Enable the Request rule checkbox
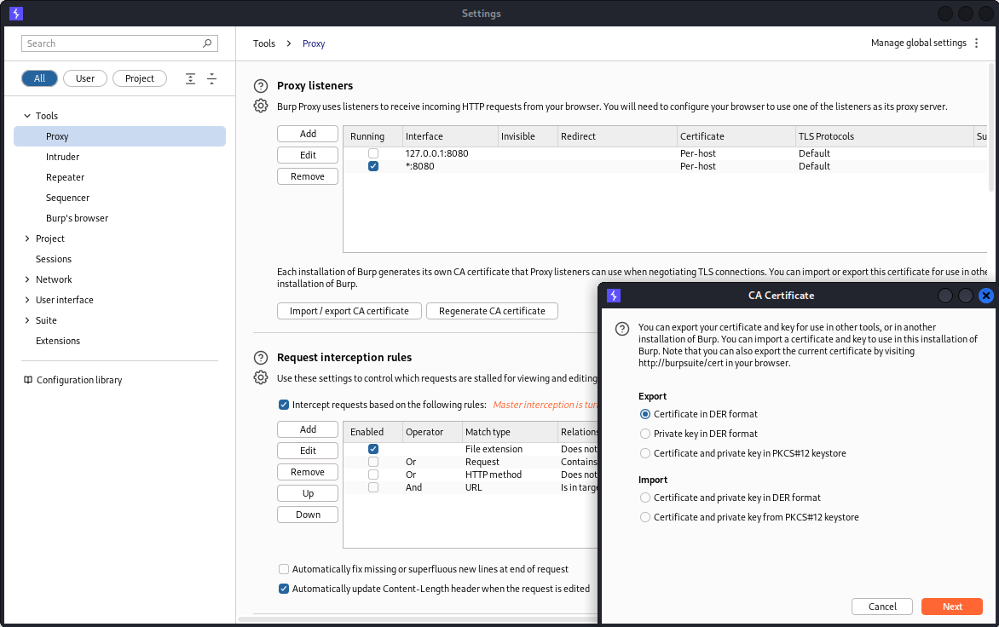 pos(373,462)
